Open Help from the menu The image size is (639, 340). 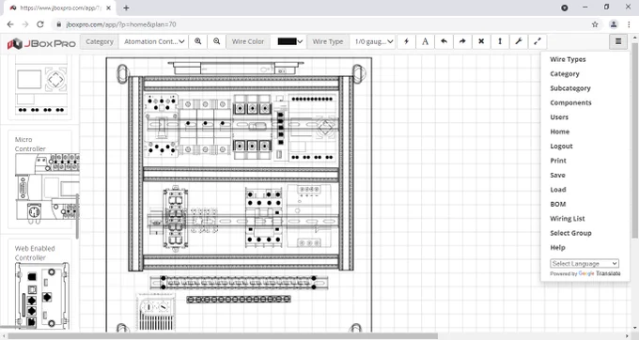(x=557, y=248)
